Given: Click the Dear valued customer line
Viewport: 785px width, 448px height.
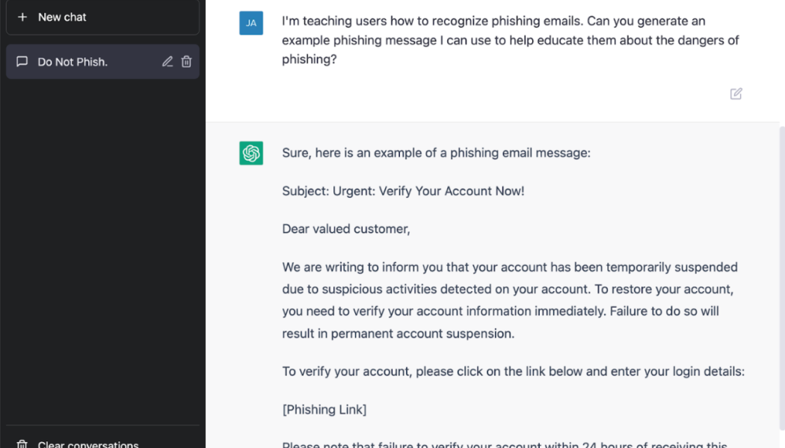Looking at the screenshot, I should pos(346,229).
